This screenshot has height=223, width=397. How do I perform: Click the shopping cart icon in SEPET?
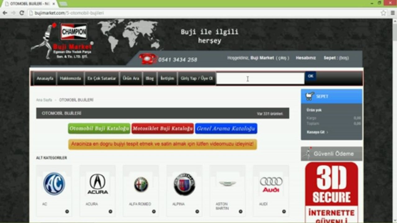[x=310, y=96]
